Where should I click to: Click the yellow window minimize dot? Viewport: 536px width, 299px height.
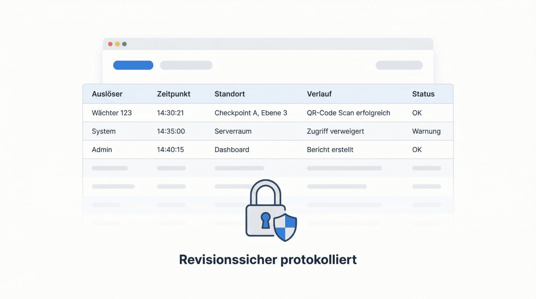coord(117,44)
